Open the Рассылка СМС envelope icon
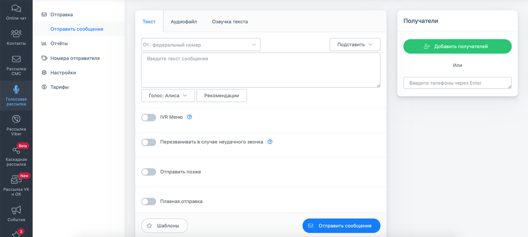Image resolution: width=528 pixels, height=237 pixels. pos(16,59)
